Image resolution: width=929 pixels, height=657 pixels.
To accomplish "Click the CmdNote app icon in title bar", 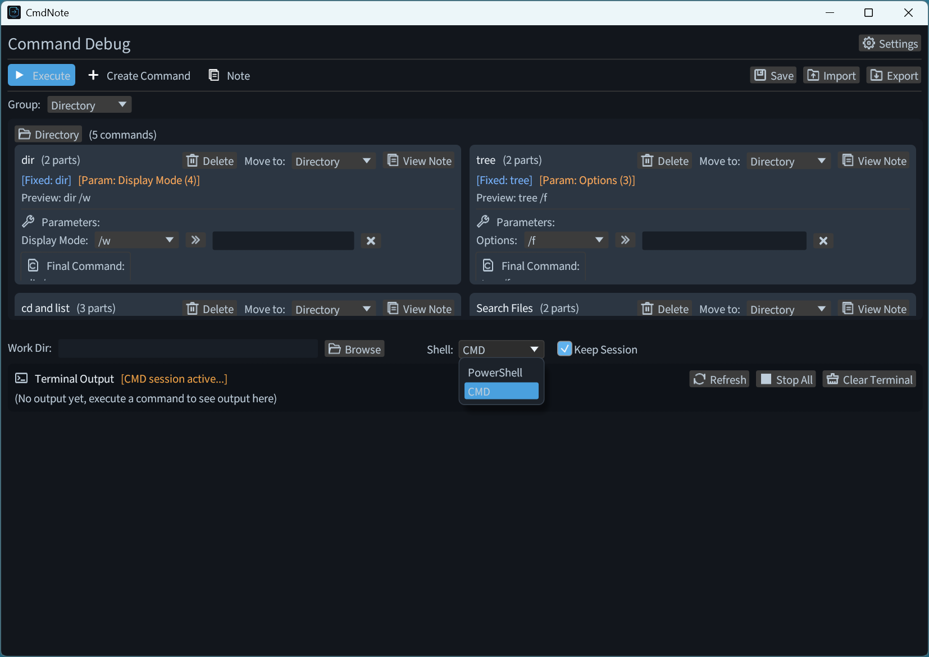I will (14, 12).
